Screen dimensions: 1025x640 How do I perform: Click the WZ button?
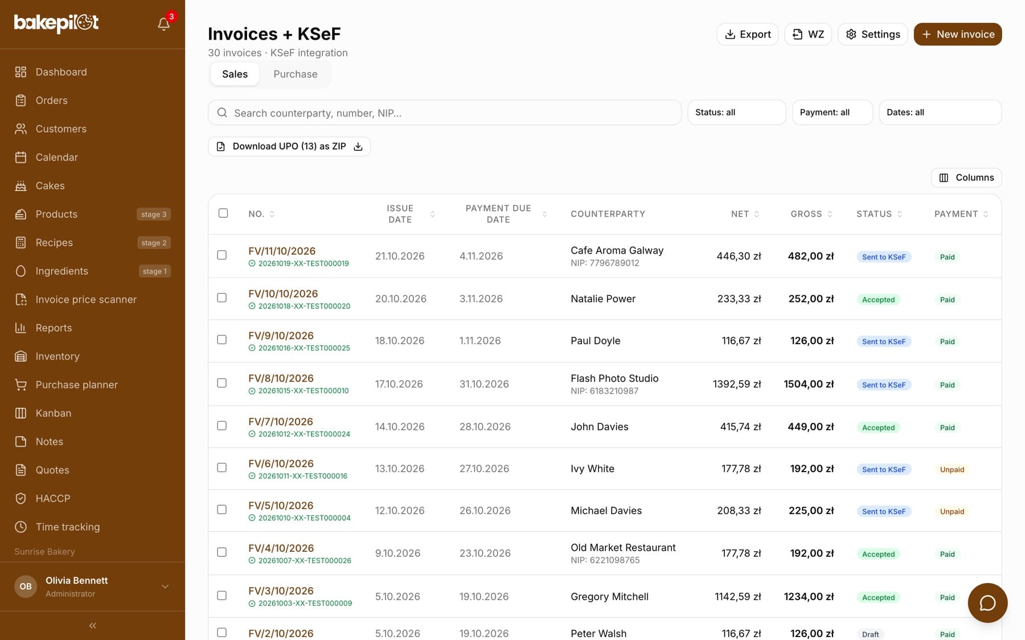(x=808, y=34)
